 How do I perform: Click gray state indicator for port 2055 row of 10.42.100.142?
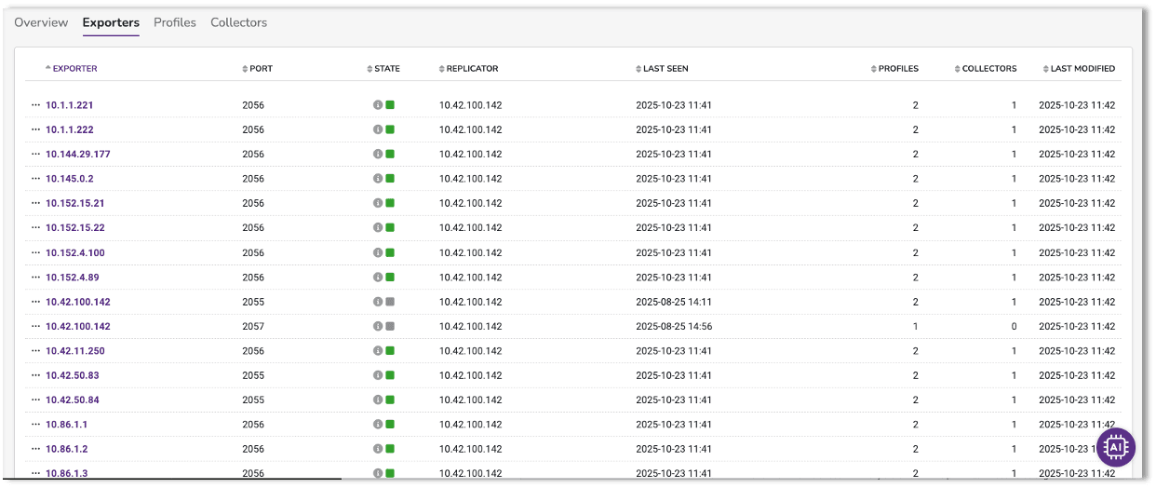pyautogui.click(x=391, y=302)
